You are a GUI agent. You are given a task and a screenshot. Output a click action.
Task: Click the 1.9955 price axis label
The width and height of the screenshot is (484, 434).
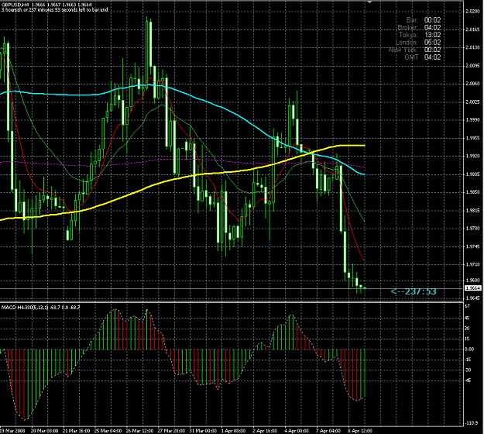click(472, 138)
